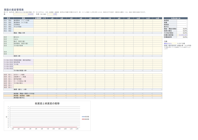Click the 金融機関・メモ cell for 新NISA
This screenshot has width=198, height=140.
point(40,37)
